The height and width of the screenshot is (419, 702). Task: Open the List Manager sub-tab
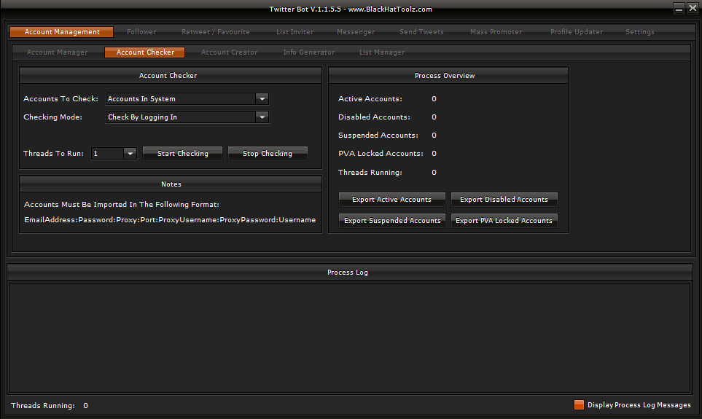coord(382,52)
